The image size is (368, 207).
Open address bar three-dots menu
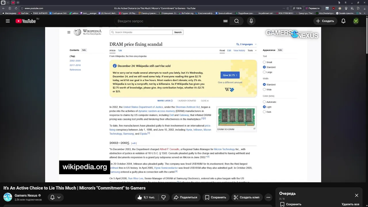pyautogui.click(x=284, y=8)
